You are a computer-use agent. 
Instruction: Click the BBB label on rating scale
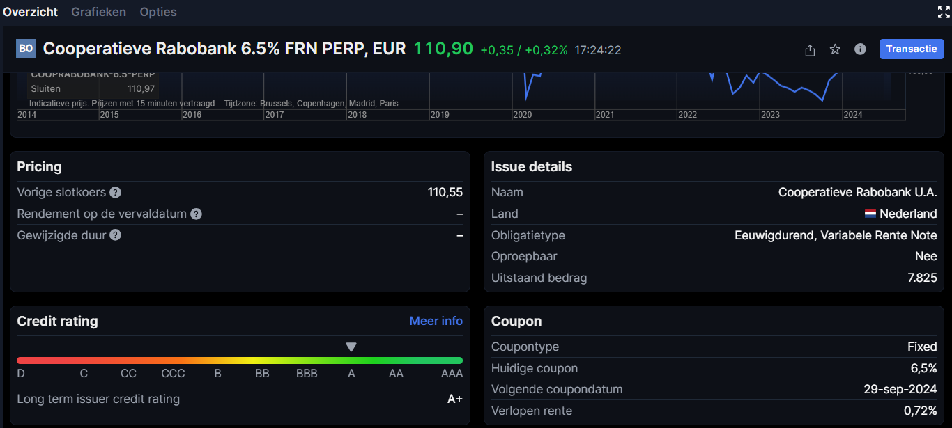[307, 373]
